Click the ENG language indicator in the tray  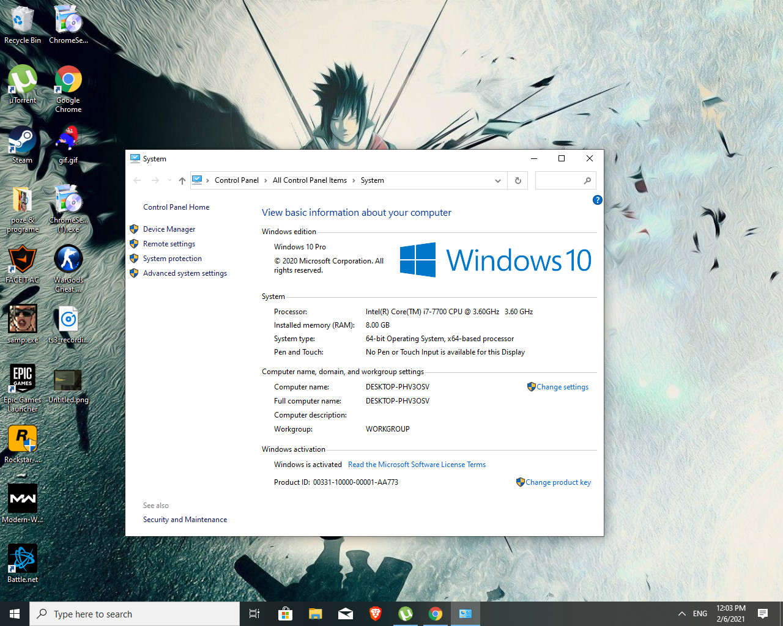[700, 614]
